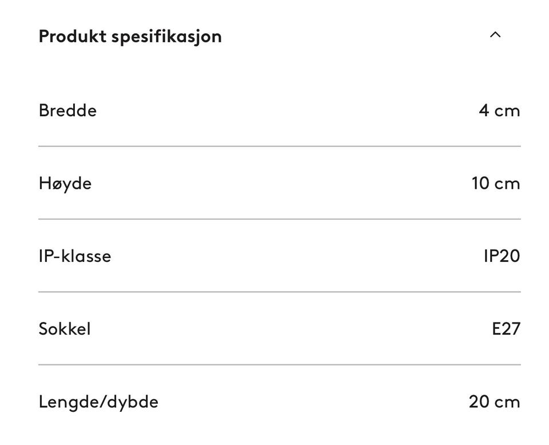The width and height of the screenshot is (549, 445).
Task: Click the number 10 in Høyde row
Action: tap(480, 183)
